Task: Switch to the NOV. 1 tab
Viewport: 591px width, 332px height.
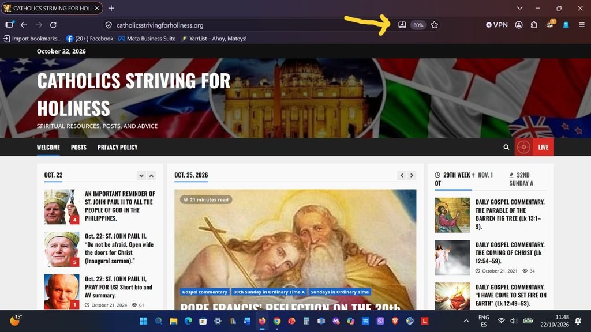Action: point(482,175)
